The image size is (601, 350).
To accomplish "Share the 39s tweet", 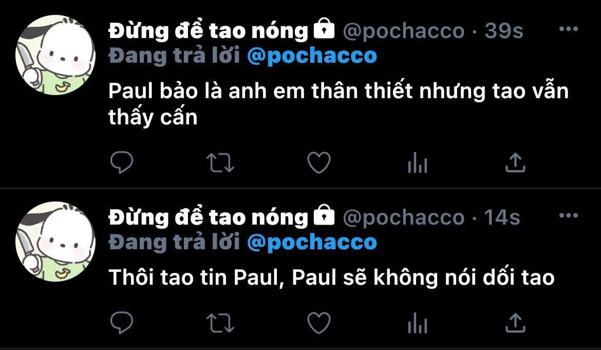I will point(515,162).
